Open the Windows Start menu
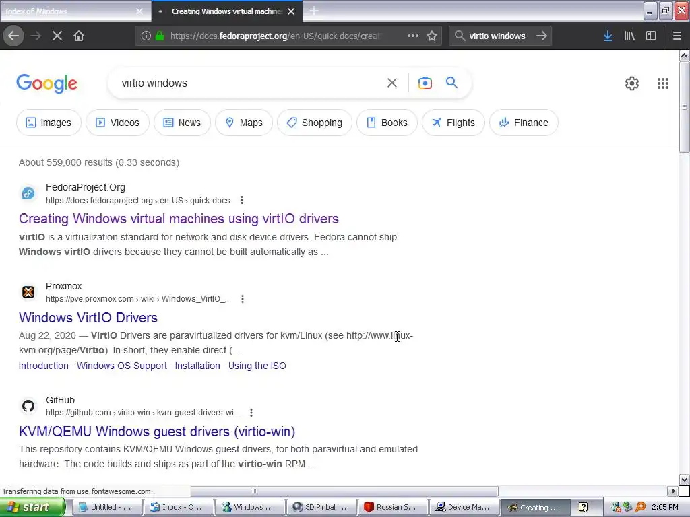690x517 pixels. tap(32, 507)
